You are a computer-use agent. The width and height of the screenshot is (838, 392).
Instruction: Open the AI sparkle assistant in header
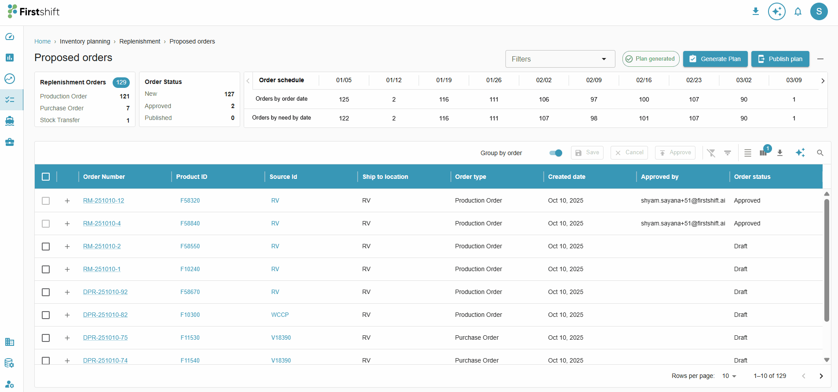coord(777,11)
